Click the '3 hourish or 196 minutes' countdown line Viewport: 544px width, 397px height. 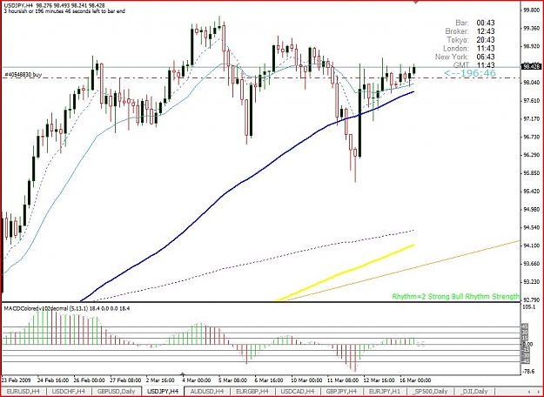coord(64,11)
